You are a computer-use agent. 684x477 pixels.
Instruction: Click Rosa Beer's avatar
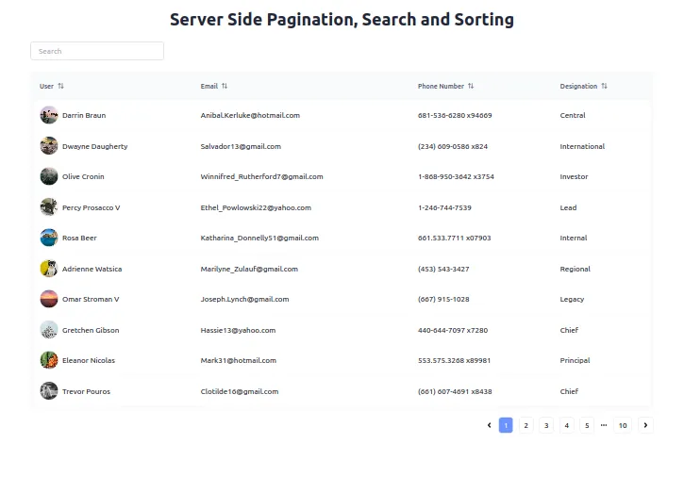pyautogui.click(x=49, y=238)
